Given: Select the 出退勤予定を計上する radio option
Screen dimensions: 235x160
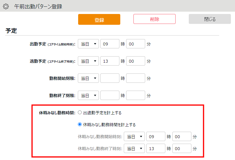Looking at the screenshot, I should (80, 113).
